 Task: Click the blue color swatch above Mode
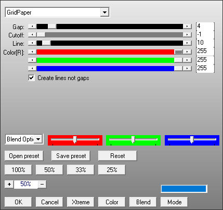pyautogui.click(x=183, y=189)
